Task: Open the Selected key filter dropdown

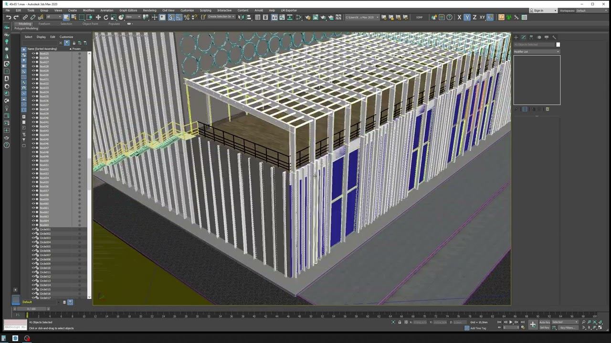Action: coord(565,322)
